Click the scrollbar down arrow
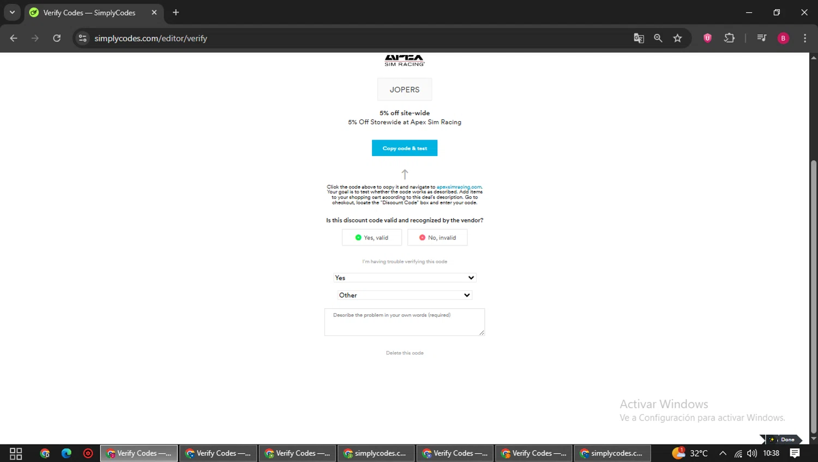This screenshot has height=462, width=818. 814,439
